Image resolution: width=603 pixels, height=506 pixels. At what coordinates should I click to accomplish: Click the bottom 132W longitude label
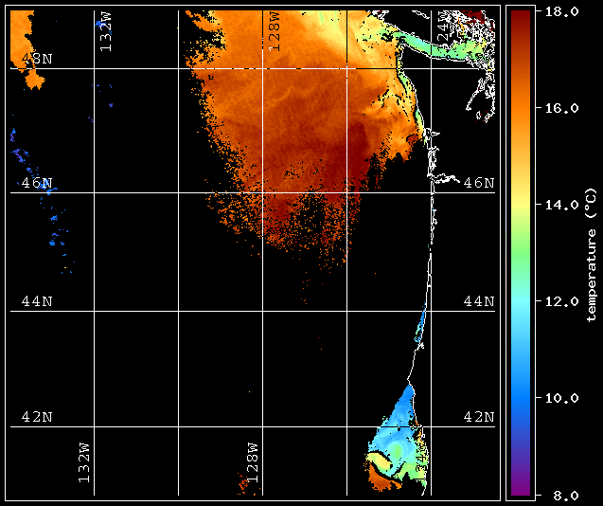84,462
